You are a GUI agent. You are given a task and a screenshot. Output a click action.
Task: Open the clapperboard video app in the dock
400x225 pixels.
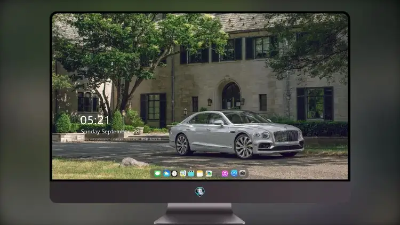(191, 173)
